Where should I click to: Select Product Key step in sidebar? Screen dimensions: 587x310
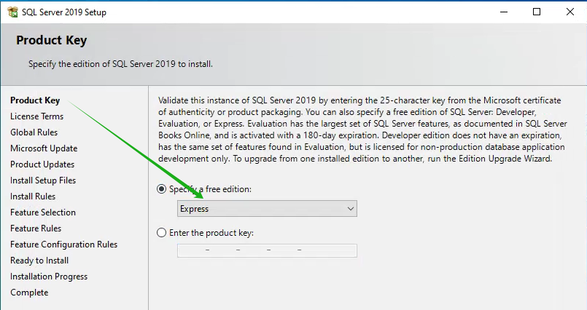[x=35, y=100]
